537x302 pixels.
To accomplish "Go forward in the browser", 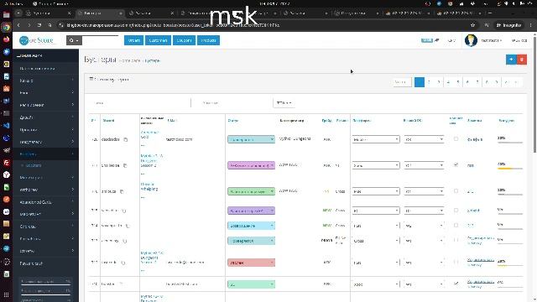I will point(29,25).
